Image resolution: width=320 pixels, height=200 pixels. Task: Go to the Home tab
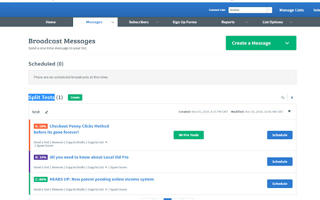coord(50,22)
